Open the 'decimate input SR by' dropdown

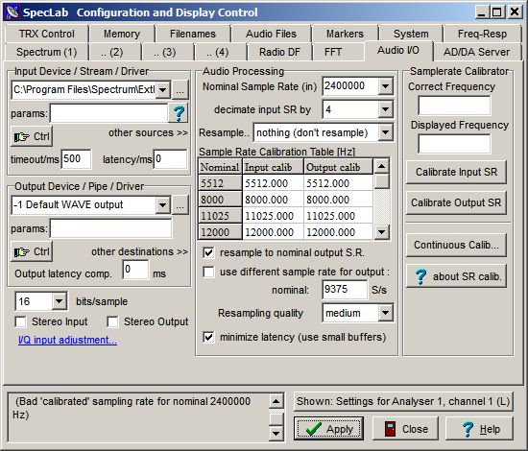point(385,109)
